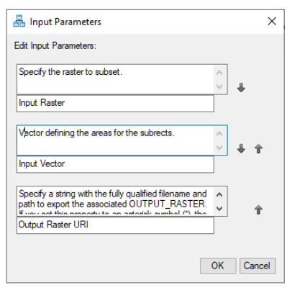Click the raster subset description scroll-up arrow

[219, 73]
